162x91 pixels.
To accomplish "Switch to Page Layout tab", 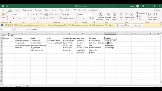I will click(x=27, y=10).
